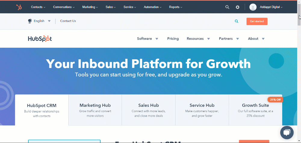Expand the English language selector
This screenshot has width=301, height=143.
42,21
